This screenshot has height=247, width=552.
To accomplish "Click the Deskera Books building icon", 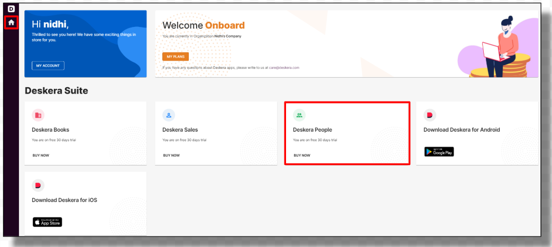I will [x=38, y=115].
